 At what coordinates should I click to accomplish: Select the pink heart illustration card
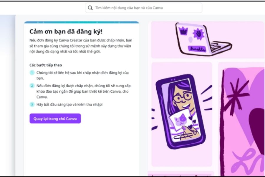241,119
